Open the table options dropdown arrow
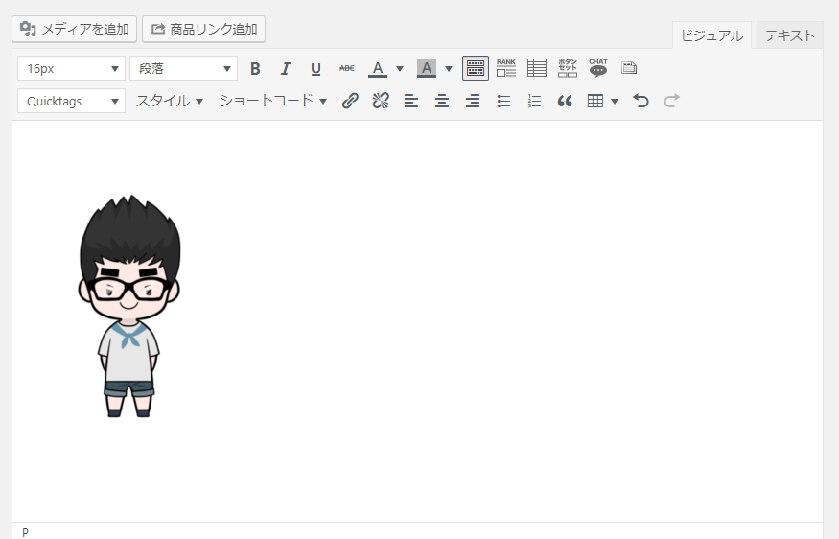This screenshot has width=839, height=539. (615, 101)
